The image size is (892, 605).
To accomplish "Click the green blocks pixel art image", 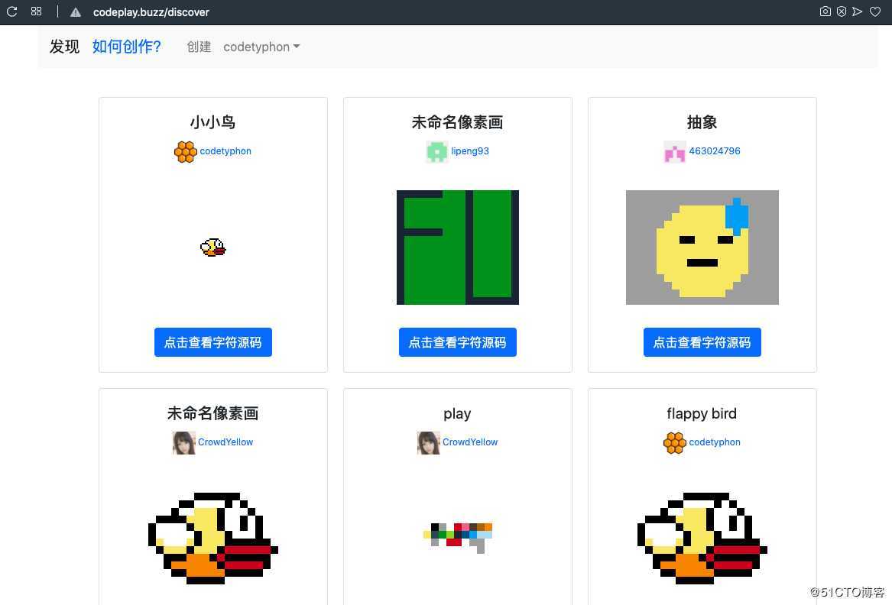I will point(458,247).
